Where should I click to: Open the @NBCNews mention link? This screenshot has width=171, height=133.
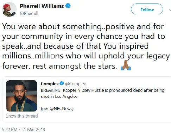click(62, 109)
